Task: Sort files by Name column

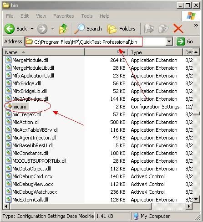Action: coord(43,52)
